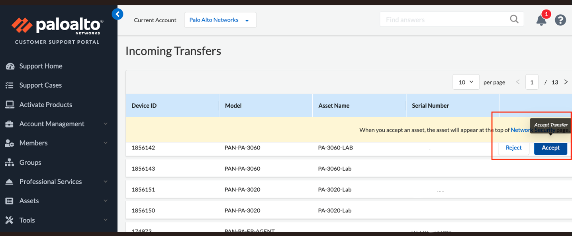This screenshot has height=236, width=572.
Task: Click the Professional Services bell icon
Action: (10, 182)
